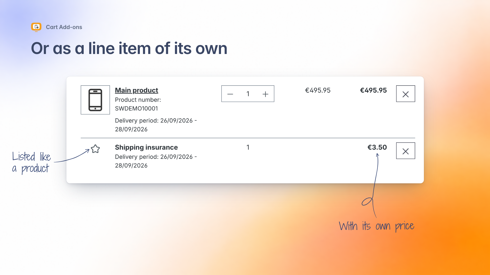Click the €3.50 insurance price
490x275 pixels.
[x=377, y=147]
